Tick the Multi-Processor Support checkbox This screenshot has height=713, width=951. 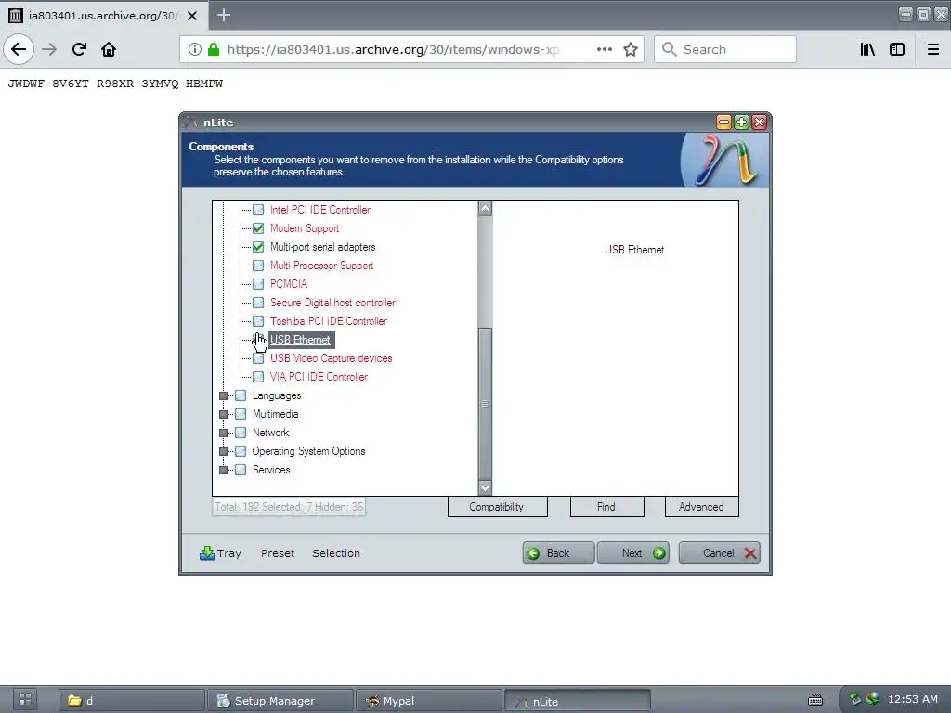tap(258, 266)
